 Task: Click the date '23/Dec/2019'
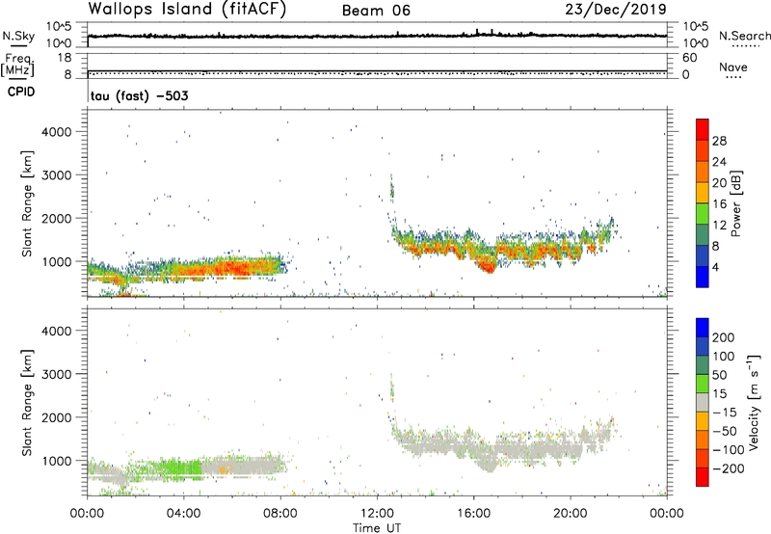coord(616,10)
